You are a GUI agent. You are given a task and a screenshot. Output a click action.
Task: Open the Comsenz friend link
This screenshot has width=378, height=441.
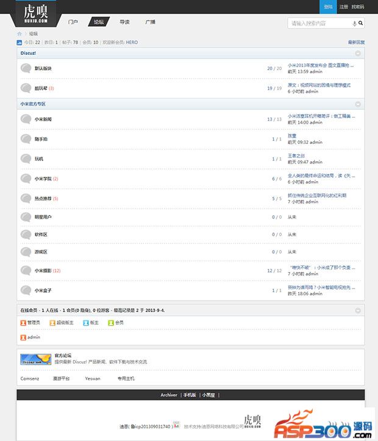click(30, 379)
